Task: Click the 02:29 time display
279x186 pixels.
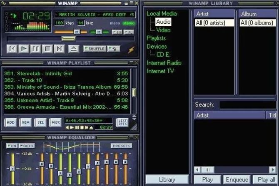Action: (x=36, y=16)
